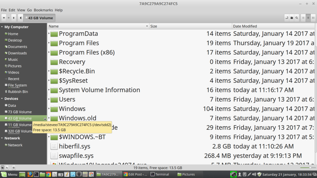The height and width of the screenshot is (178, 317).
Task: Adjust the zoom slider in the status bar
Action: coord(310,167)
